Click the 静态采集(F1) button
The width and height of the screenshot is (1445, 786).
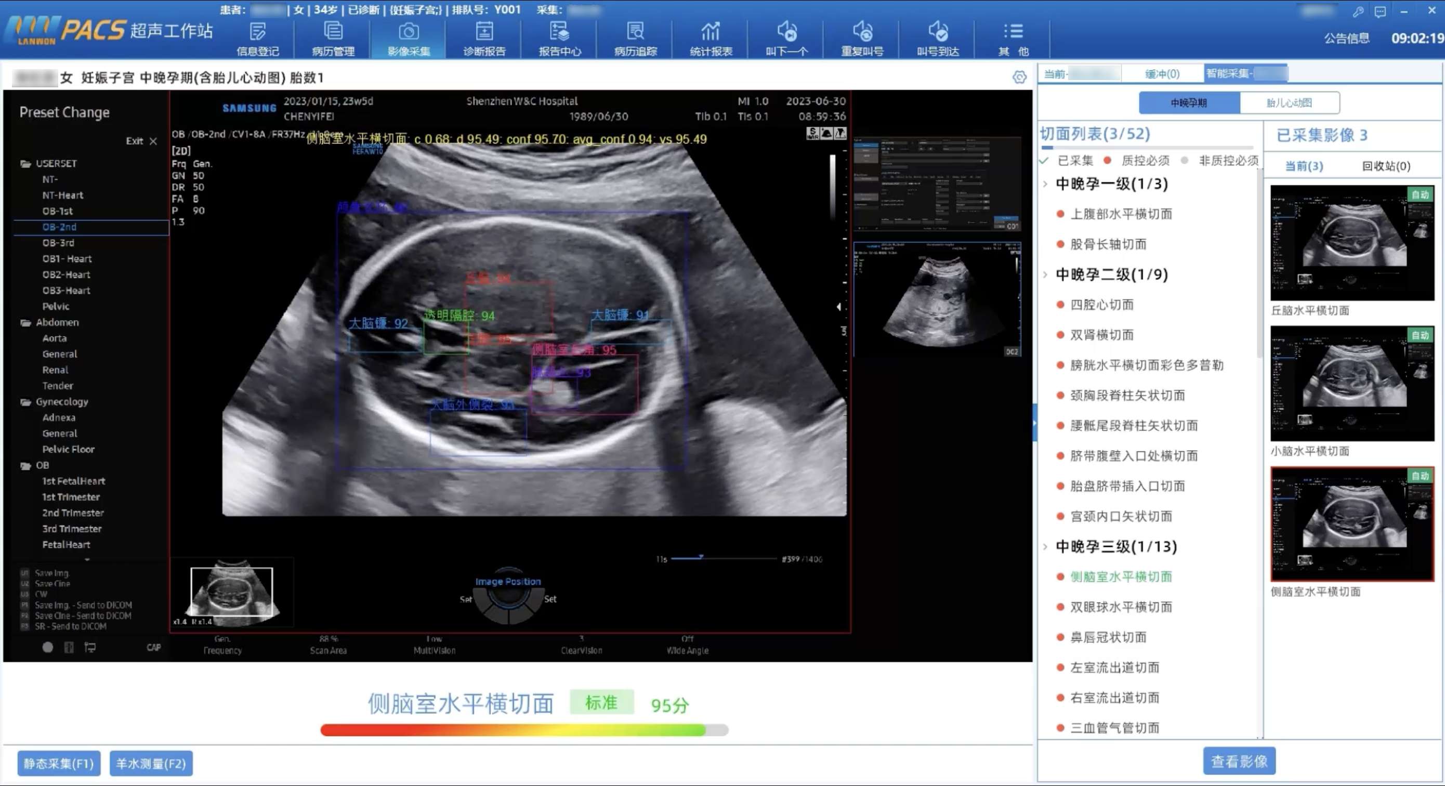58,763
